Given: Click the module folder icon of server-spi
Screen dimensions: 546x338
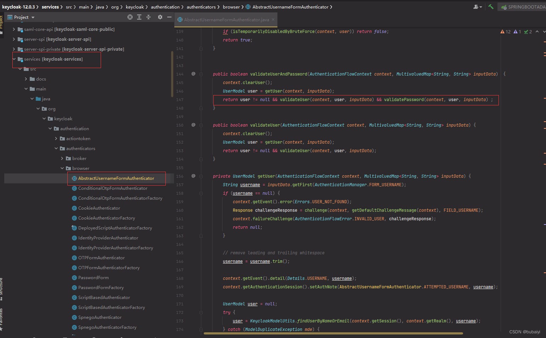Looking at the screenshot, I should pos(20,39).
